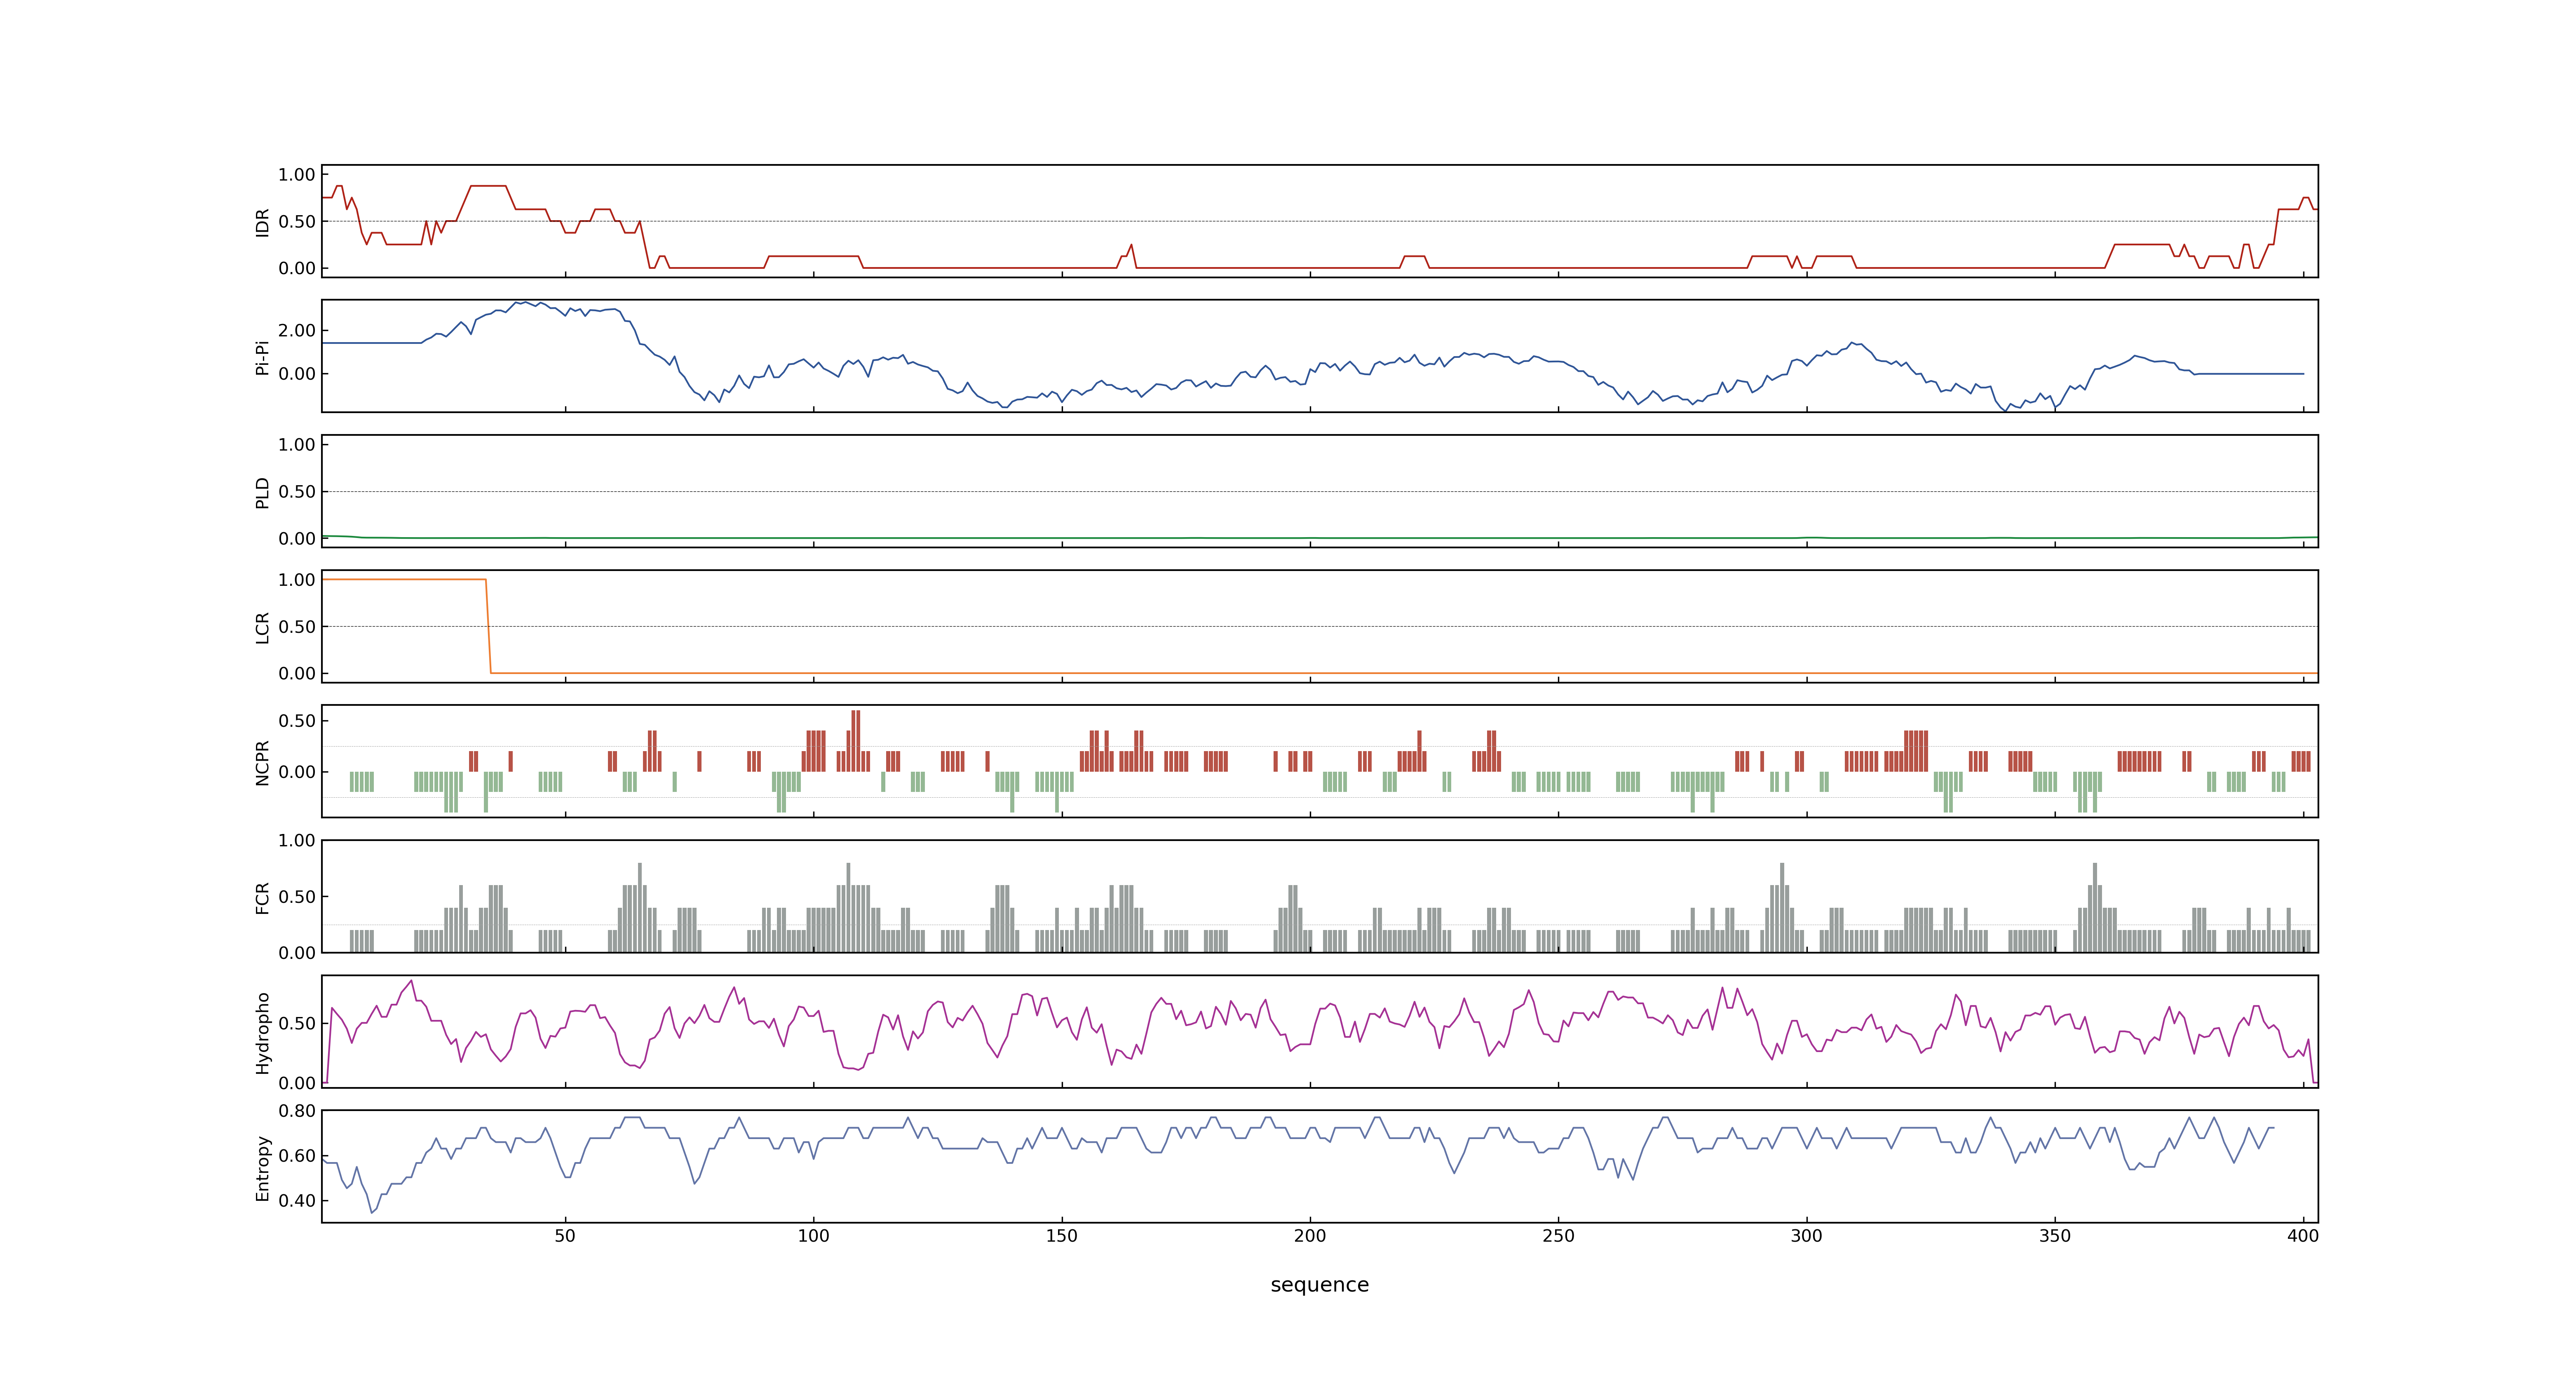Click the 0.60 tick on Entropy axis
The height and width of the screenshot is (1374, 2576).
pos(297,1156)
